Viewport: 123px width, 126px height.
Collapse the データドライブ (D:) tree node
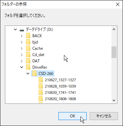pos(15,30)
